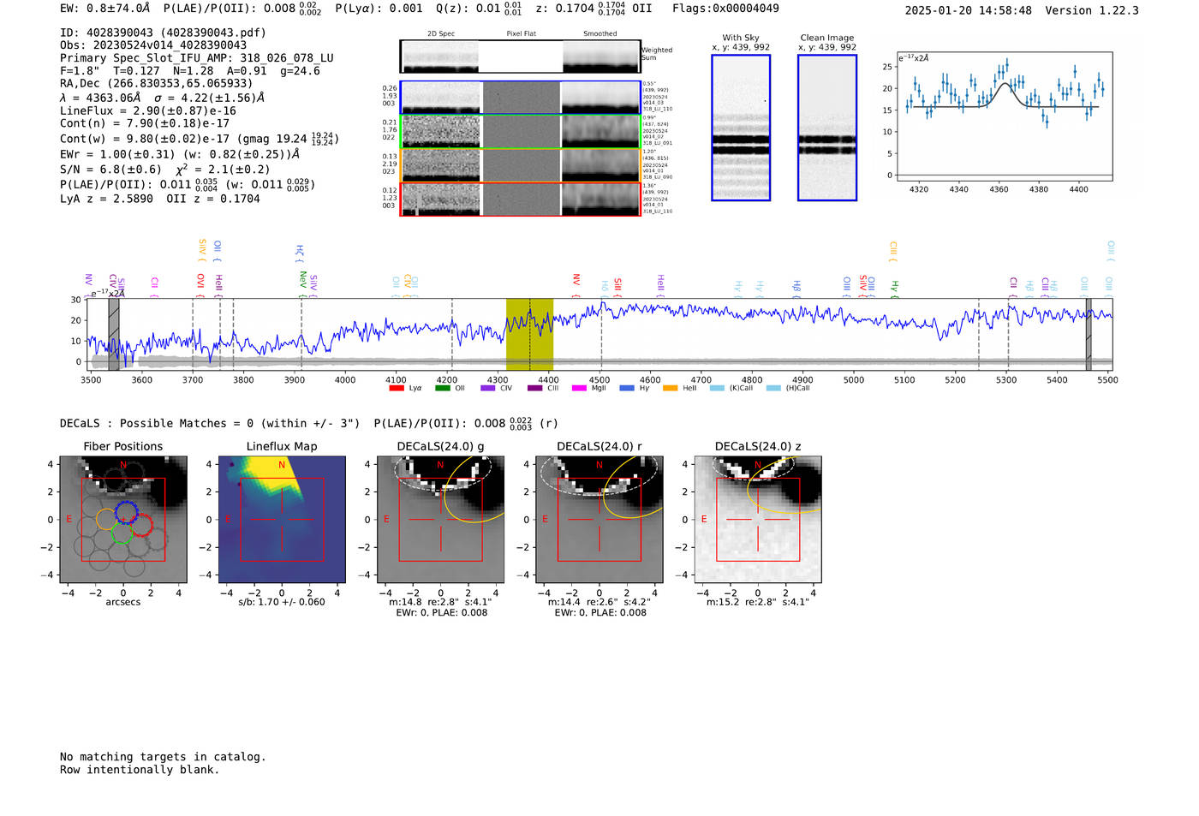The width and height of the screenshot is (1199, 816).
Task: Select the 'Flags:0x00004049' text
Action: [725, 8]
